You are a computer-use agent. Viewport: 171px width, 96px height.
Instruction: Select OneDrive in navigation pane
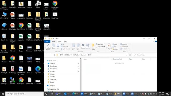point(52,86)
